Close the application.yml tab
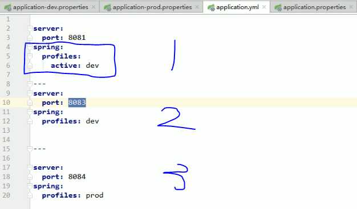 (264, 7)
